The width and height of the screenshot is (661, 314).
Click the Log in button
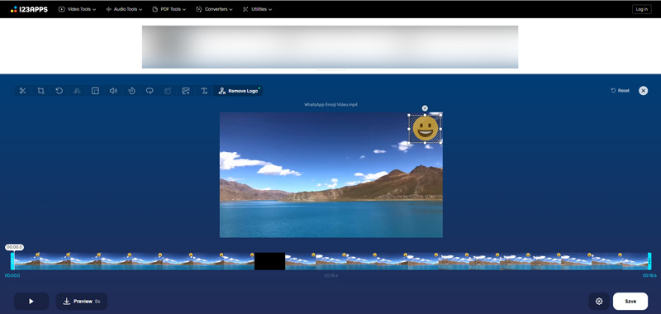tap(642, 9)
